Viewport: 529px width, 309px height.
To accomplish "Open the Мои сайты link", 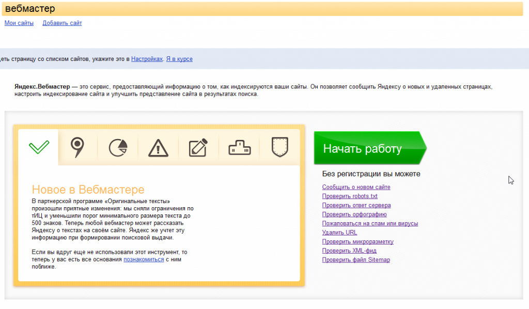I will (19, 23).
